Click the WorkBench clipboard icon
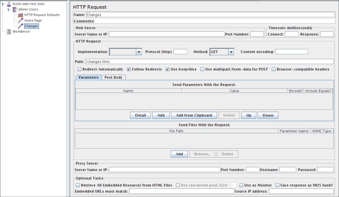This screenshot has height=197, width=339. click(x=9, y=32)
